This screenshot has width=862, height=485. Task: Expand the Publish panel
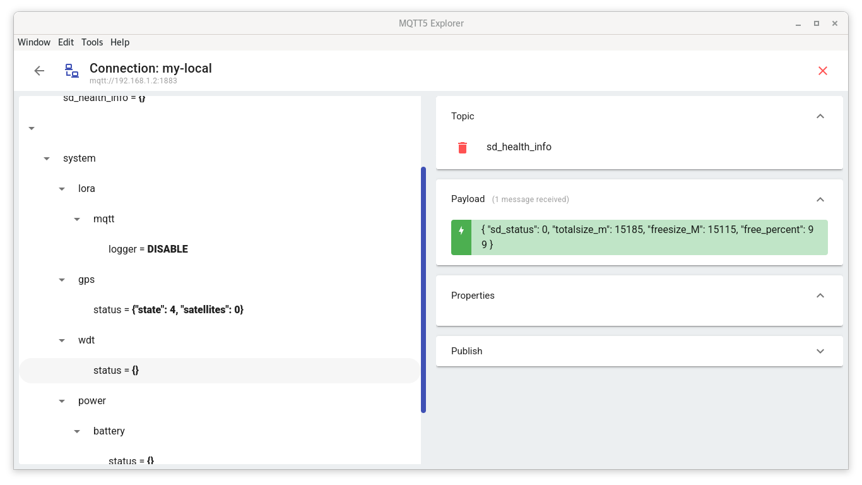[820, 351]
